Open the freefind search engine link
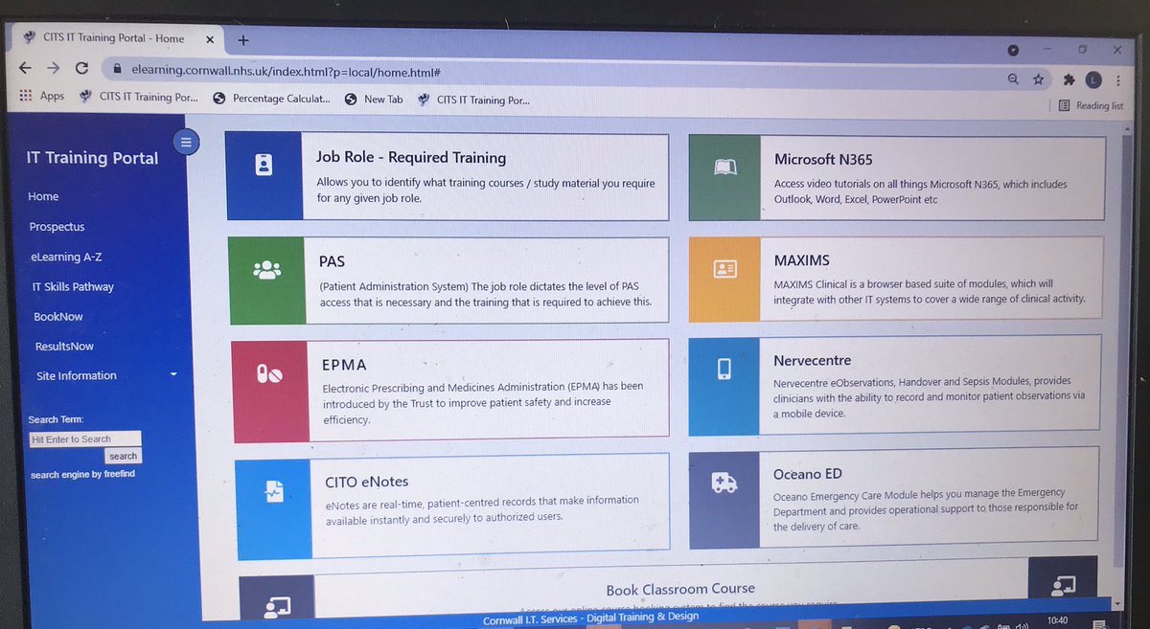1150x629 pixels. [x=83, y=474]
